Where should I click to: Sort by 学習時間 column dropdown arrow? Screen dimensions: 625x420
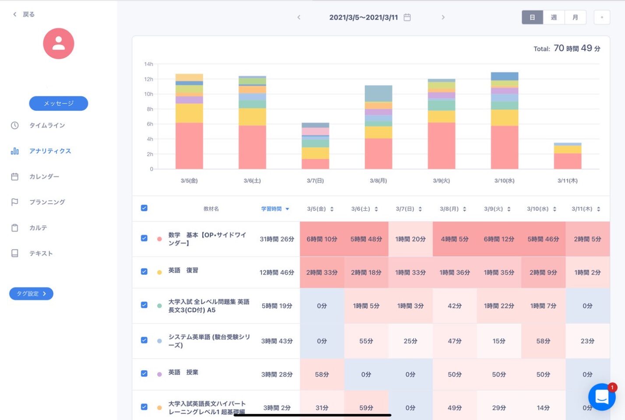click(x=288, y=209)
